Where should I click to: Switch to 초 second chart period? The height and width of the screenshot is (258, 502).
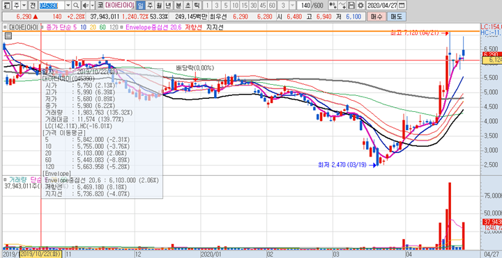point(188,6)
